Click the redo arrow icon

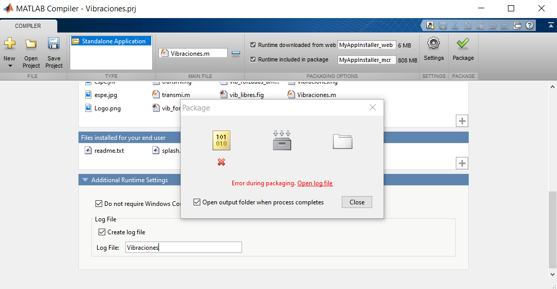(x=504, y=26)
